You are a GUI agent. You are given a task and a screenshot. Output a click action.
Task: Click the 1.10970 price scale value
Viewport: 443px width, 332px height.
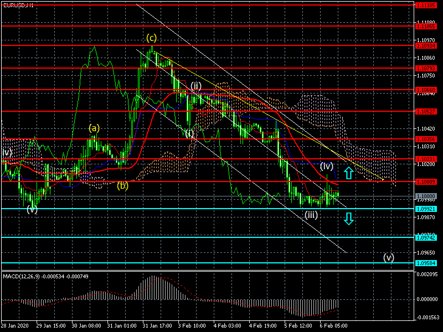pos(426,40)
